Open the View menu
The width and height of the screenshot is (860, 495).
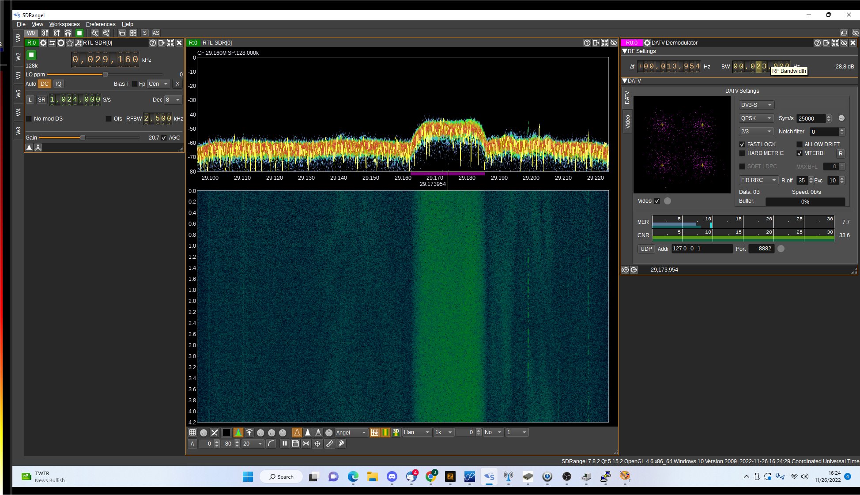[x=37, y=24]
